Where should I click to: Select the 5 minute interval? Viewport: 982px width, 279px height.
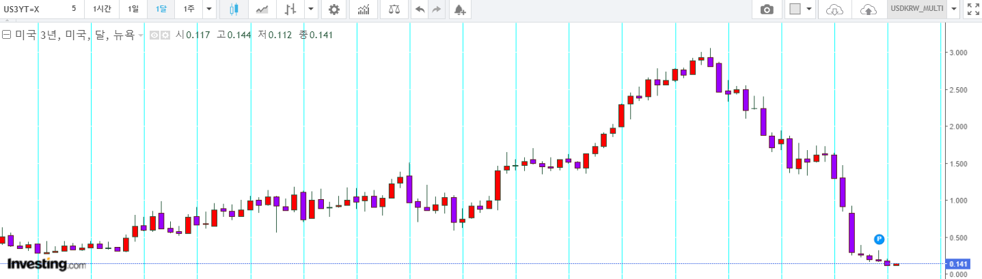pos(74,9)
